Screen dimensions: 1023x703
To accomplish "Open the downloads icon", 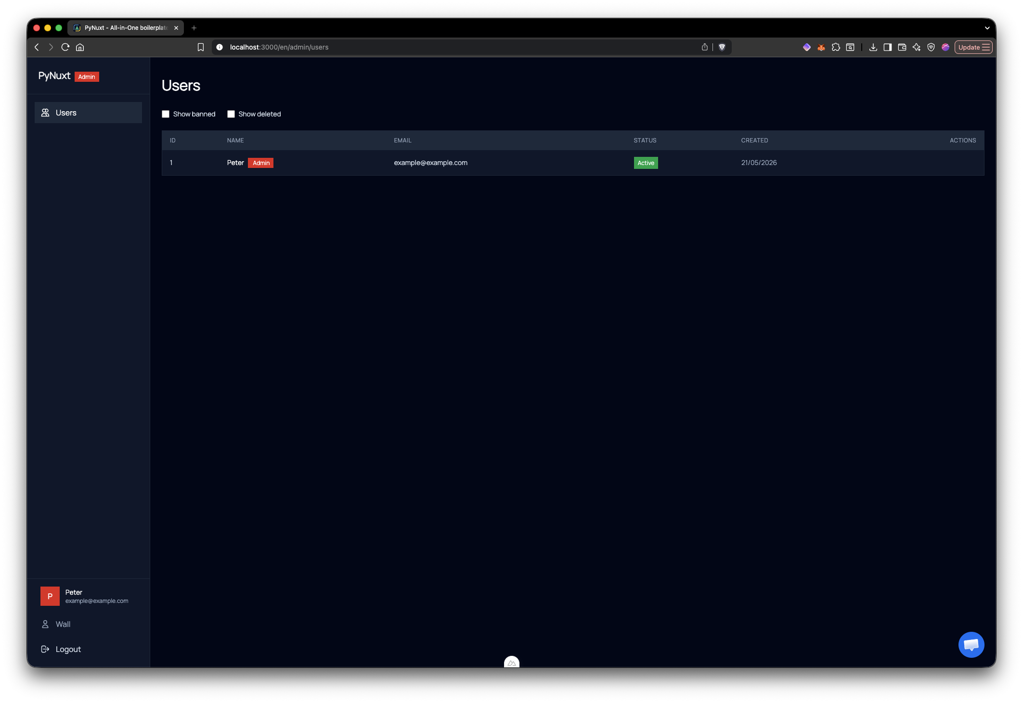I will coord(873,47).
